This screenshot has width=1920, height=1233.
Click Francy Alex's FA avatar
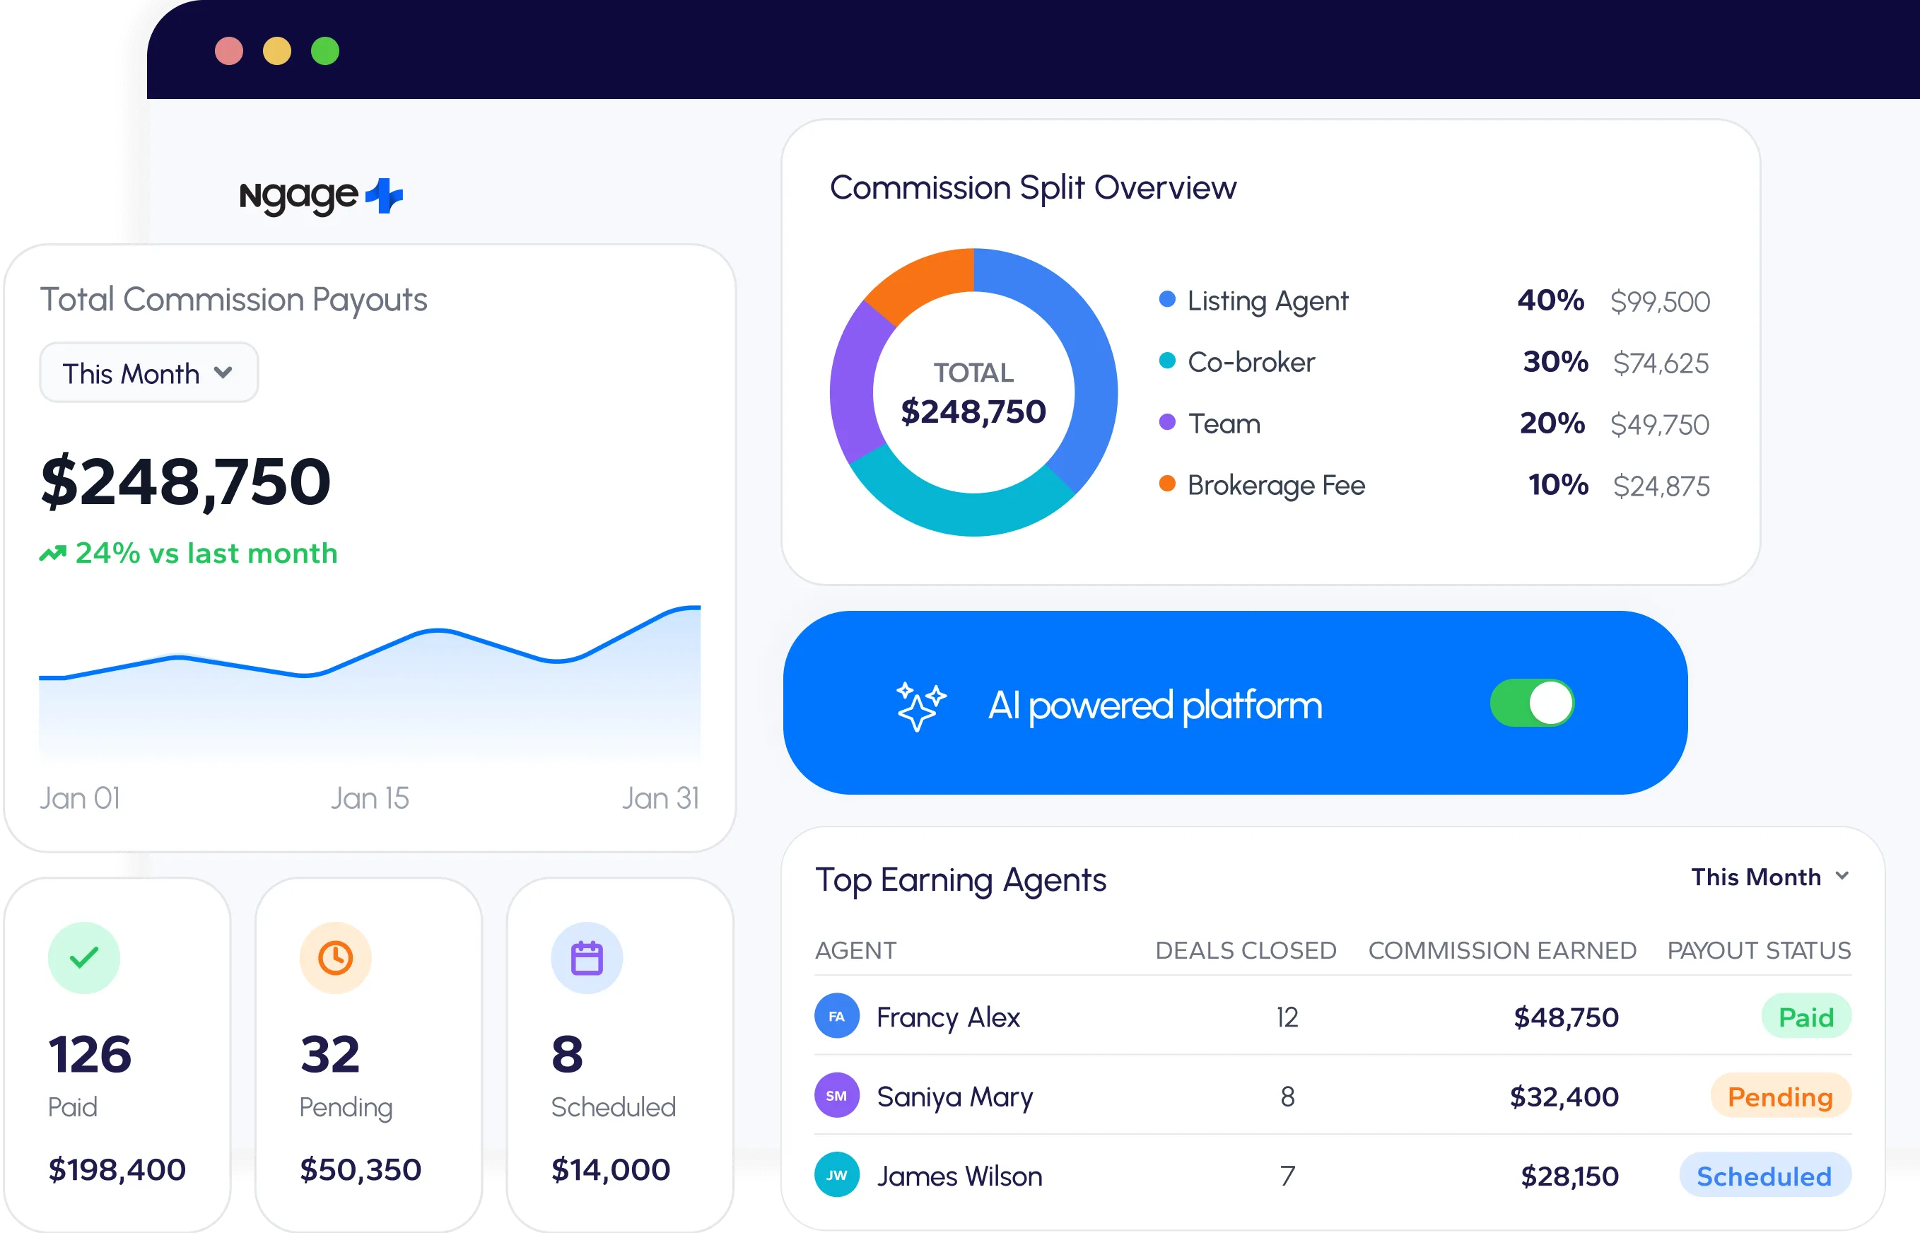tap(836, 1016)
